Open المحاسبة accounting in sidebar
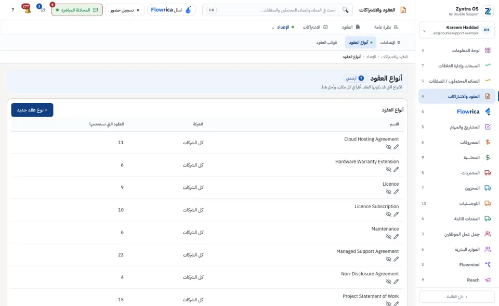Screen dimensions: 499x306 pyautogui.click(x=457, y=158)
